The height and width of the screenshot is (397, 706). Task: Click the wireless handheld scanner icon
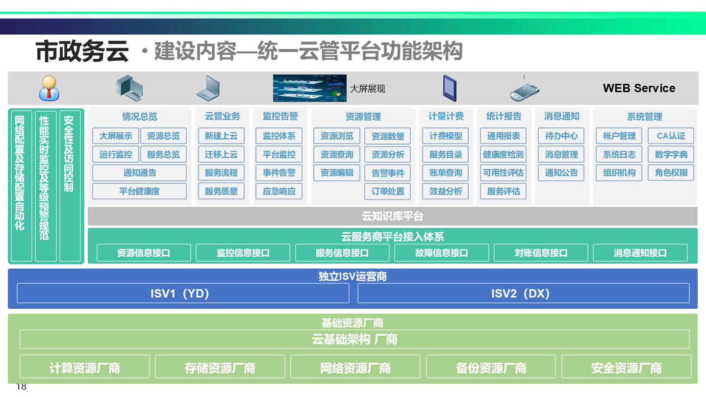[524, 89]
